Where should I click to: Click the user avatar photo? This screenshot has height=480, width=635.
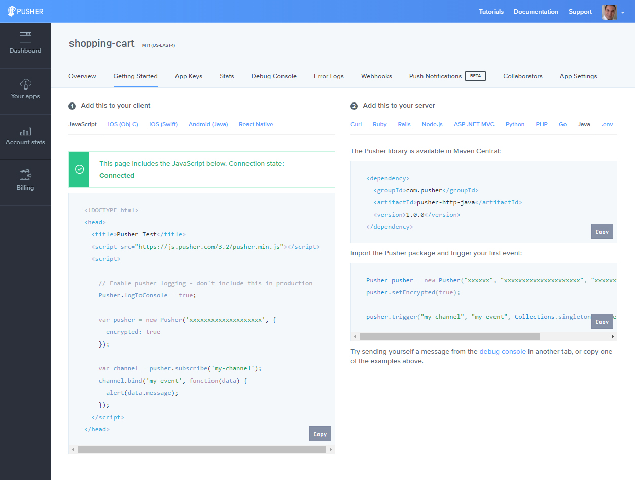click(x=610, y=12)
